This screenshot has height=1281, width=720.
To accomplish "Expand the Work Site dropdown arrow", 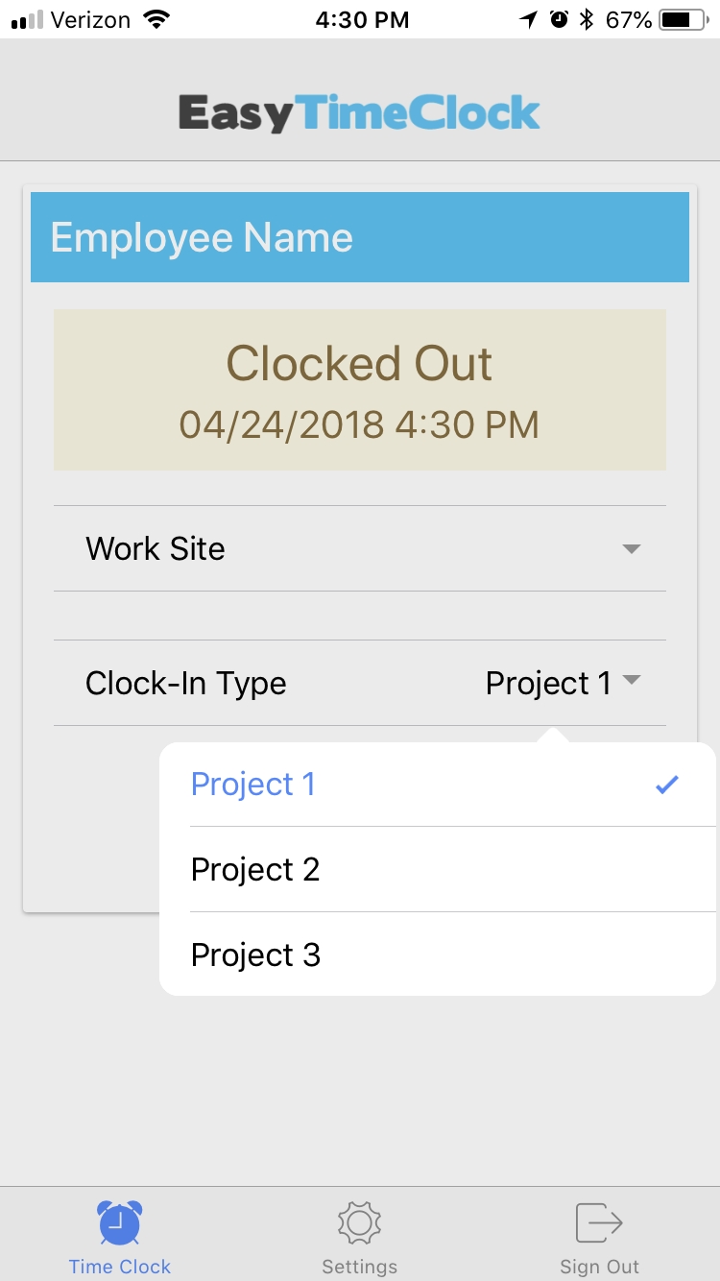I will (631, 549).
